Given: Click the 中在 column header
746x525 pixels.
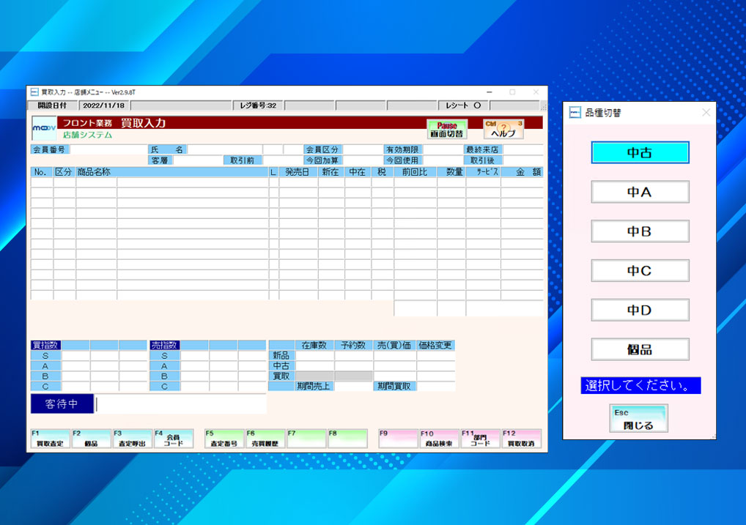Looking at the screenshot, I should click(358, 171).
